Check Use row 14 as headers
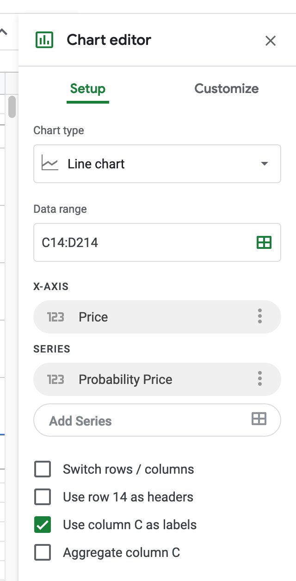Viewport: 296px width, 581px height. click(43, 497)
